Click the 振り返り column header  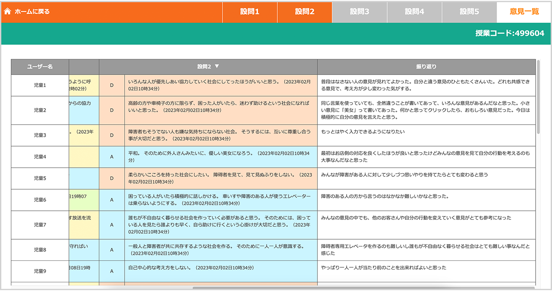tap(426, 67)
